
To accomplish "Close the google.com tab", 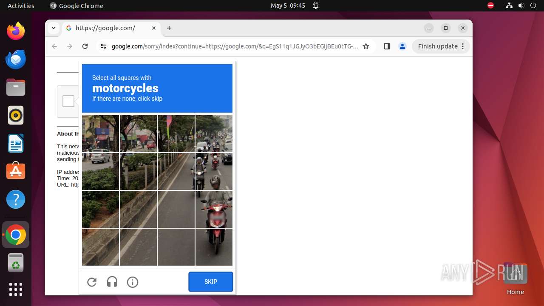I will click(x=154, y=28).
